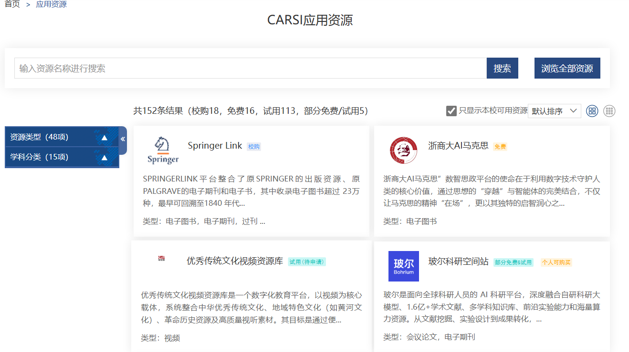Open the 浙商大AI马克思 red logo
Screen dimensions: 629x352
403,150
